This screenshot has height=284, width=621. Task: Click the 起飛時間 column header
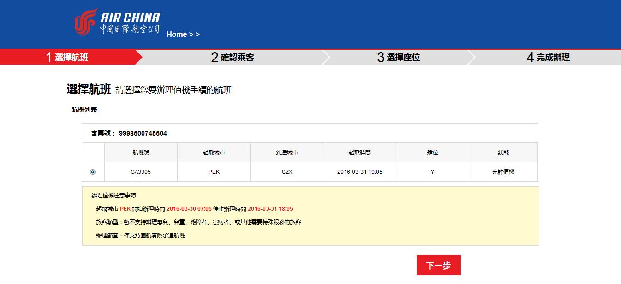[x=359, y=153]
